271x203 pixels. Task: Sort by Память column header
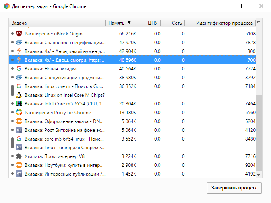point(121,23)
